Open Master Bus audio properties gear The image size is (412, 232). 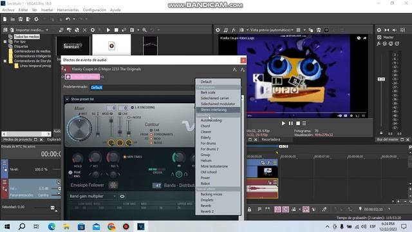coord(379,30)
